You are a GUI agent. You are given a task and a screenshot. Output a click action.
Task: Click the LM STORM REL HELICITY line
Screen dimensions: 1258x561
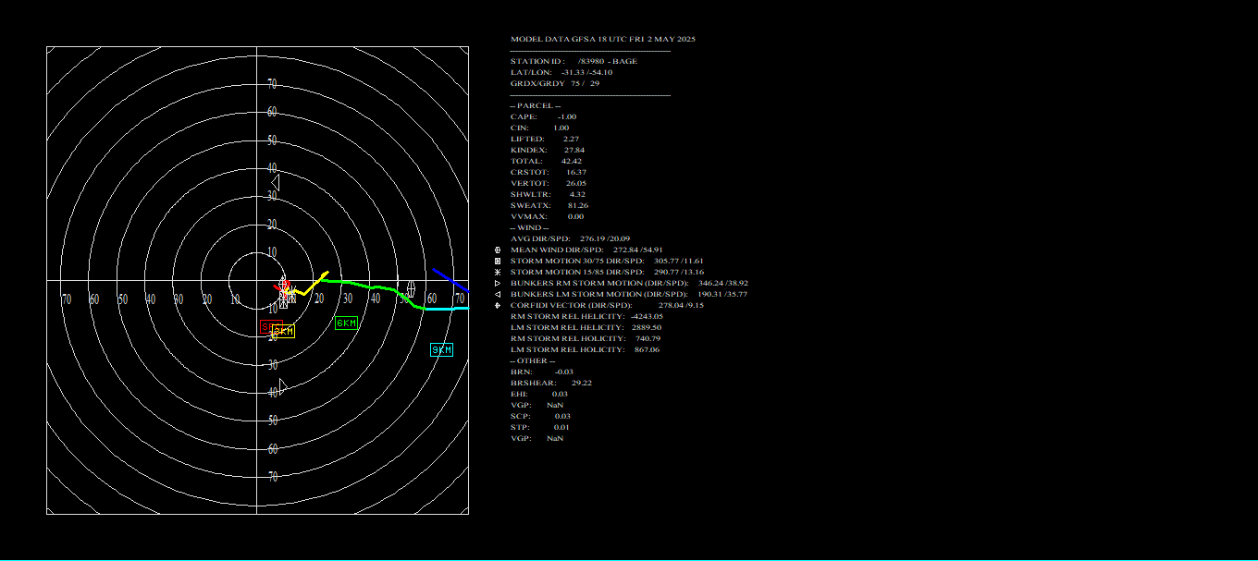tap(586, 327)
